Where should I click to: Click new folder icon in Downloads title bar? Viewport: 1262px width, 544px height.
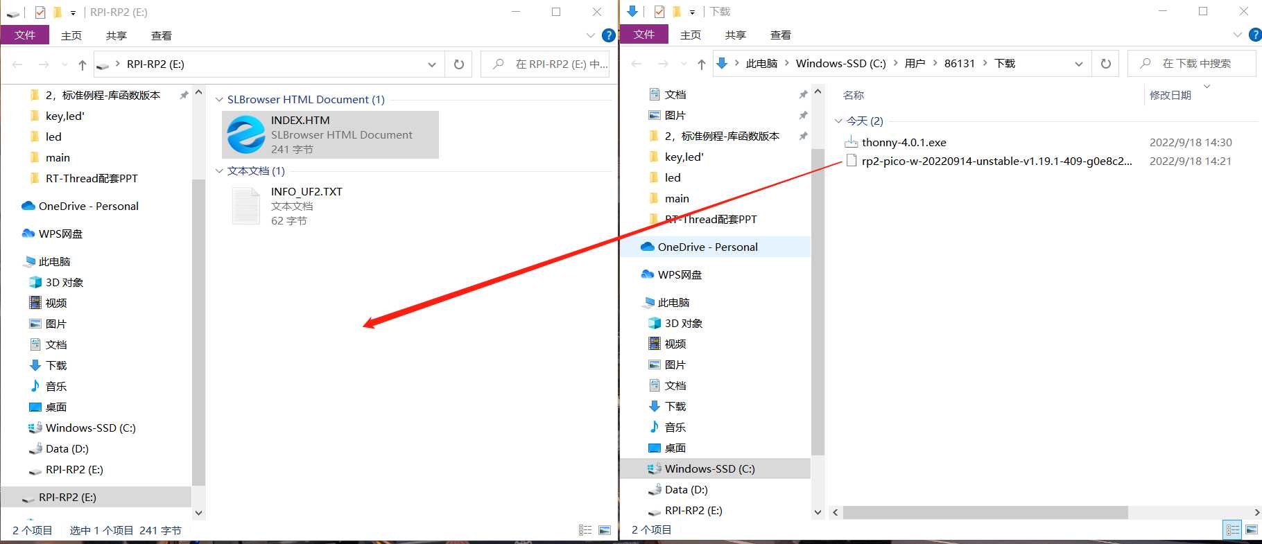click(677, 11)
